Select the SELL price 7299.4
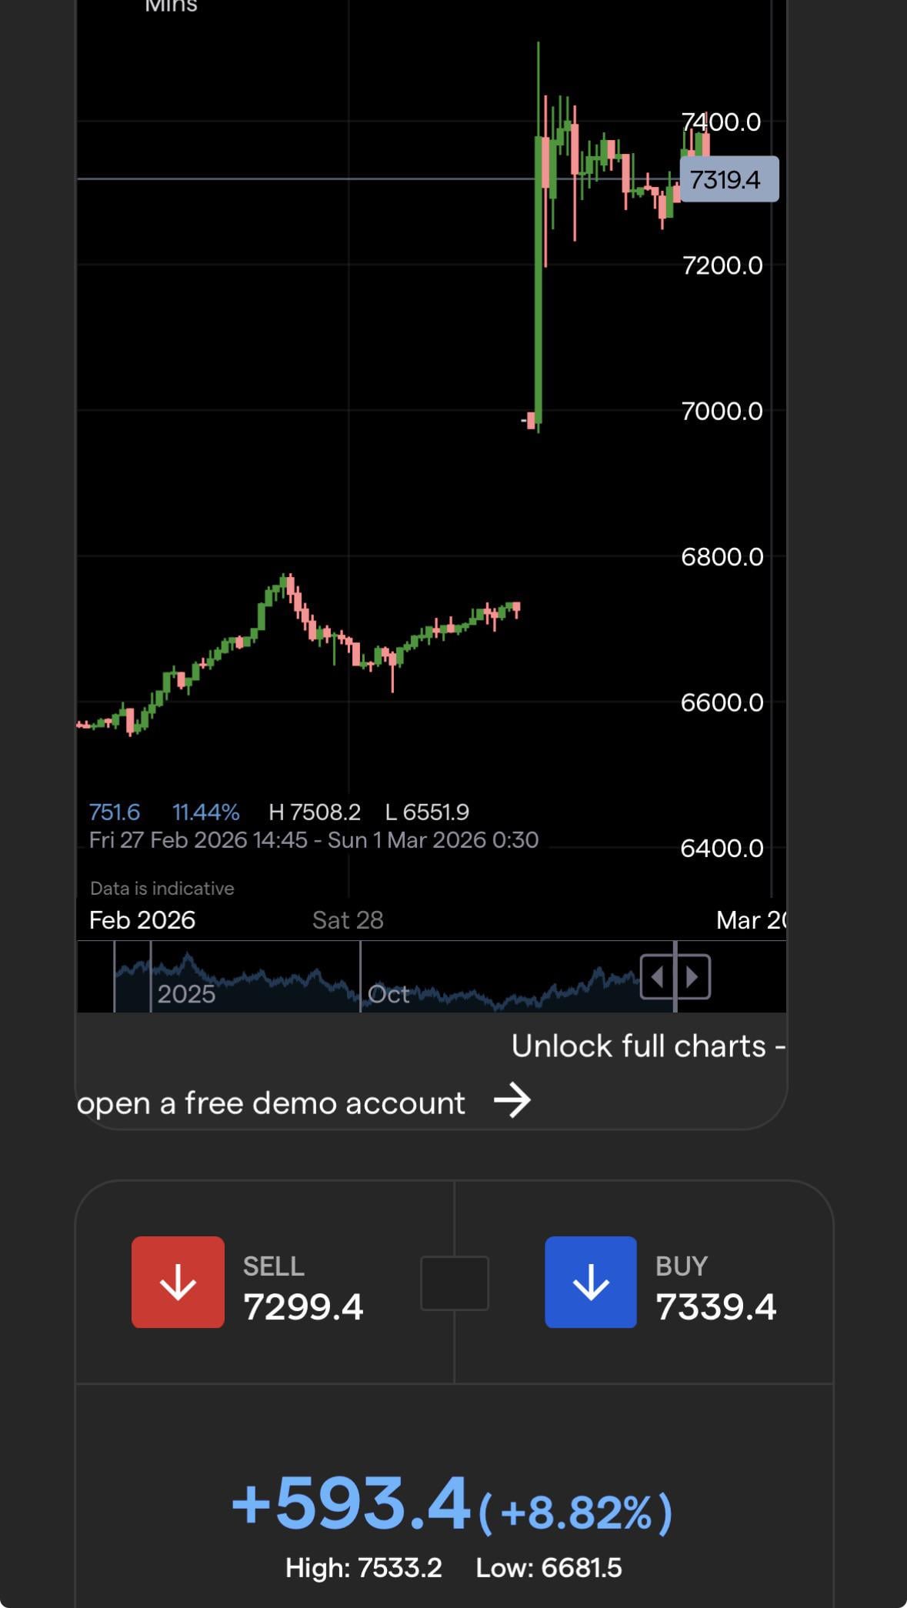 [303, 1306]
